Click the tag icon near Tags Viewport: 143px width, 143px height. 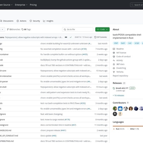[22, 29]
